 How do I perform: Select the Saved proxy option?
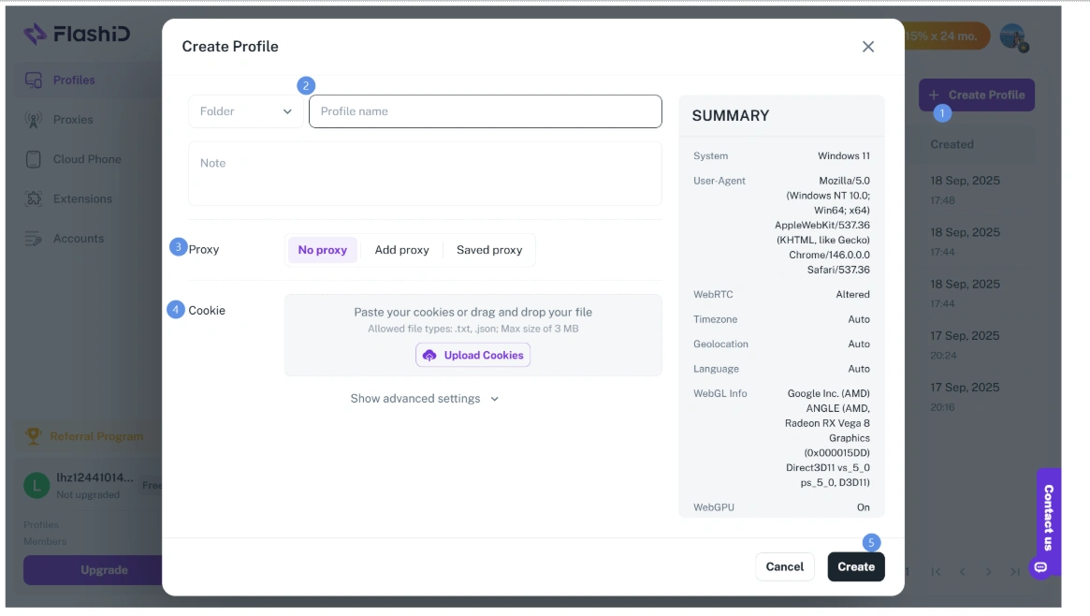tap(489, 250)
